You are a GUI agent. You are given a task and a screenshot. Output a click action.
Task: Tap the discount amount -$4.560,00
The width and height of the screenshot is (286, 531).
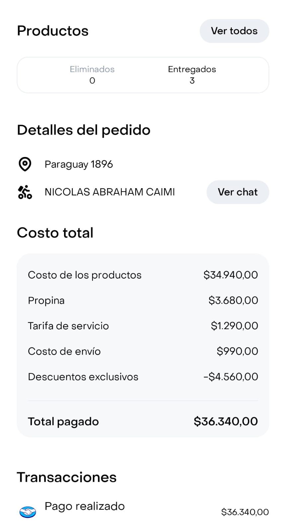(x=231, y=377)
